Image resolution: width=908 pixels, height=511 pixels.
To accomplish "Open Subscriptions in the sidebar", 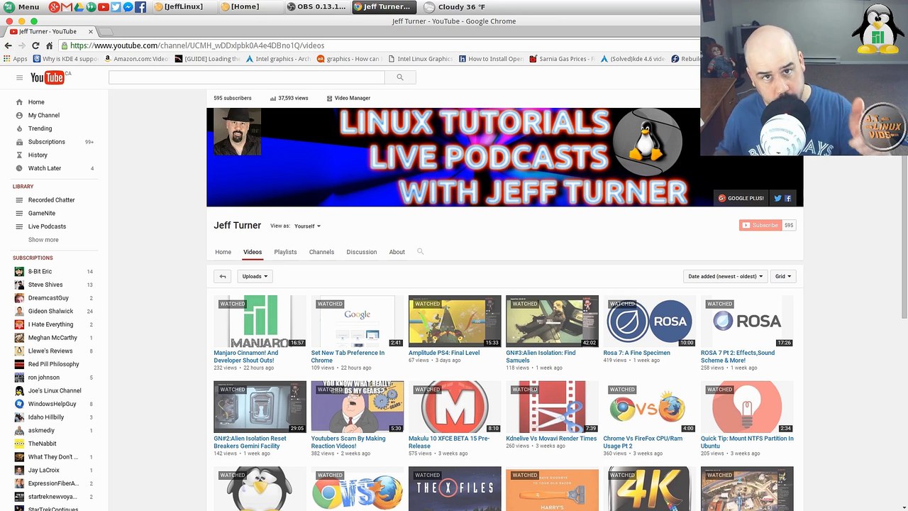I will coord(47,142).
